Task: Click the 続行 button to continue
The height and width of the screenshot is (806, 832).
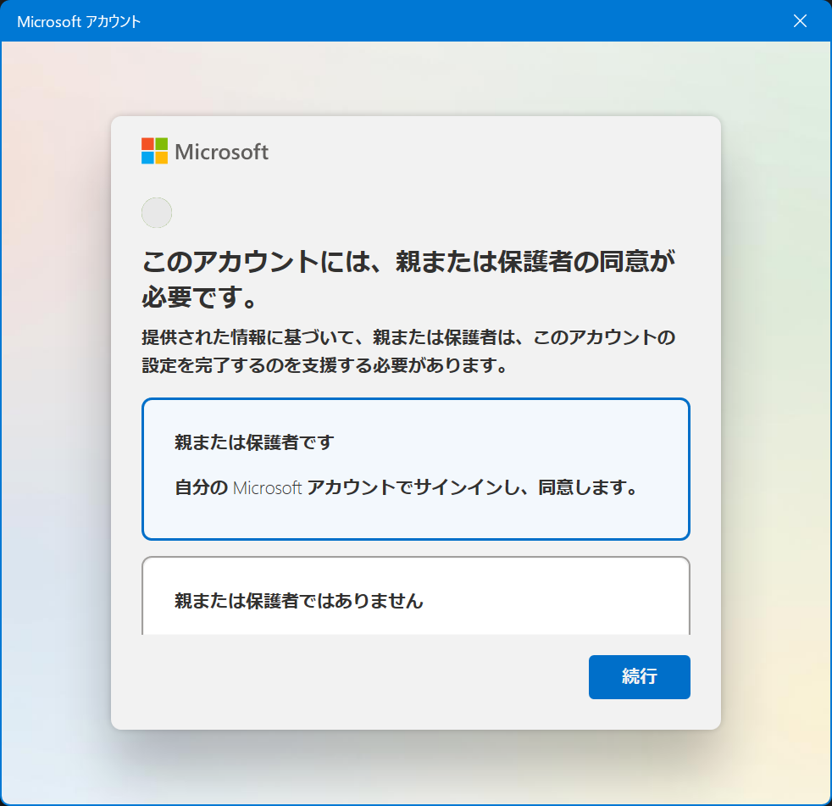Action: (x=640, y=676)
